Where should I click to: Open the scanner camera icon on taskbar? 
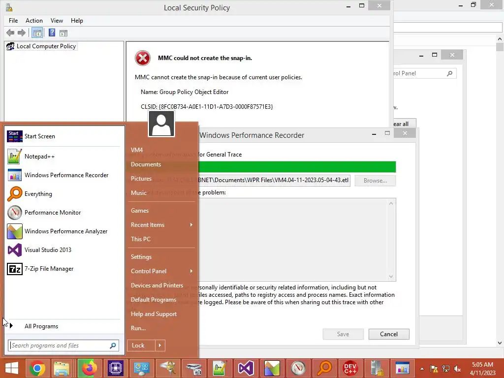[x=194, y=368]
